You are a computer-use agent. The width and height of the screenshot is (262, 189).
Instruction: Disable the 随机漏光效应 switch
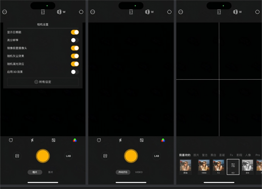click(x=75, y=64)
